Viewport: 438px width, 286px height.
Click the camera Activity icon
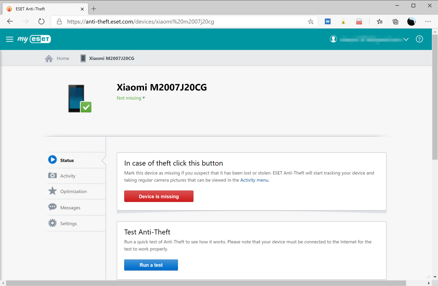pyautogui.click(x=53, y=175)
